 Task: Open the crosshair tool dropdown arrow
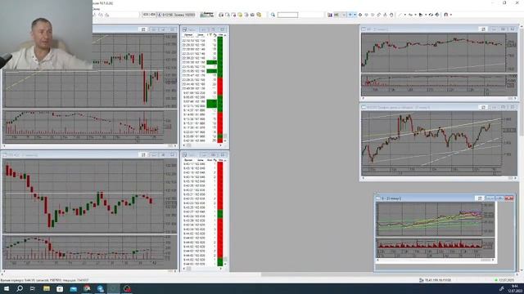pos(355,15)
